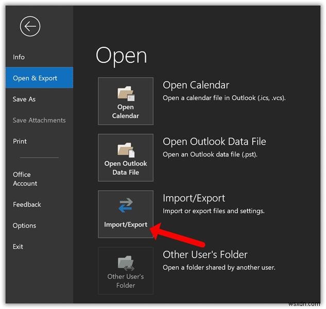Click the Other User's Folder tile
This screenshot has height=309, width=326.
tap(126, 271)
